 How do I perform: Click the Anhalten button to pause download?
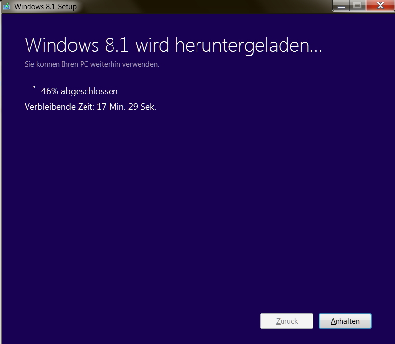point(345,321)
